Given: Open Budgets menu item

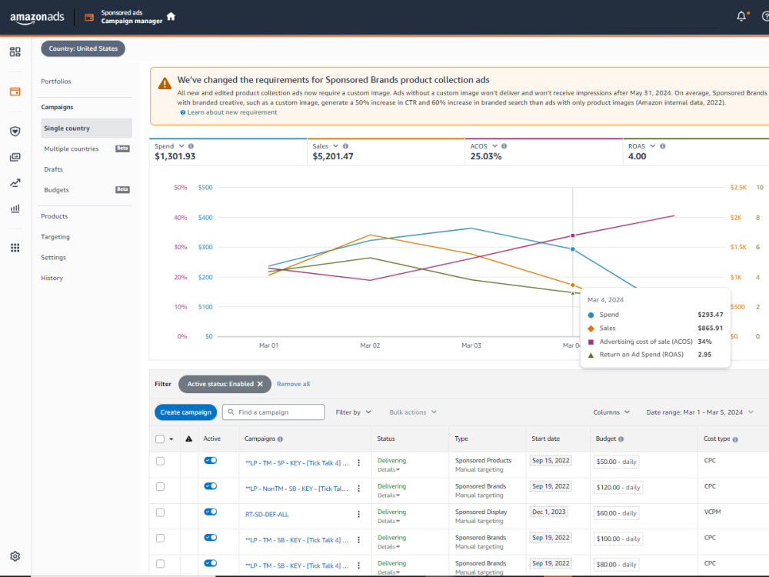Looking at the screenshot, I should pos(56,190).
